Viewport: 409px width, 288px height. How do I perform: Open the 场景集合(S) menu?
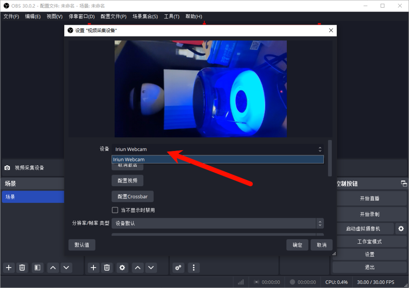[x=145, y=16]
